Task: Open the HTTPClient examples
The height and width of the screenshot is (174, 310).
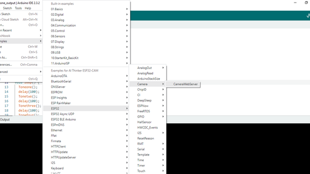Action: pyautogui.click(x=86, y=146)
